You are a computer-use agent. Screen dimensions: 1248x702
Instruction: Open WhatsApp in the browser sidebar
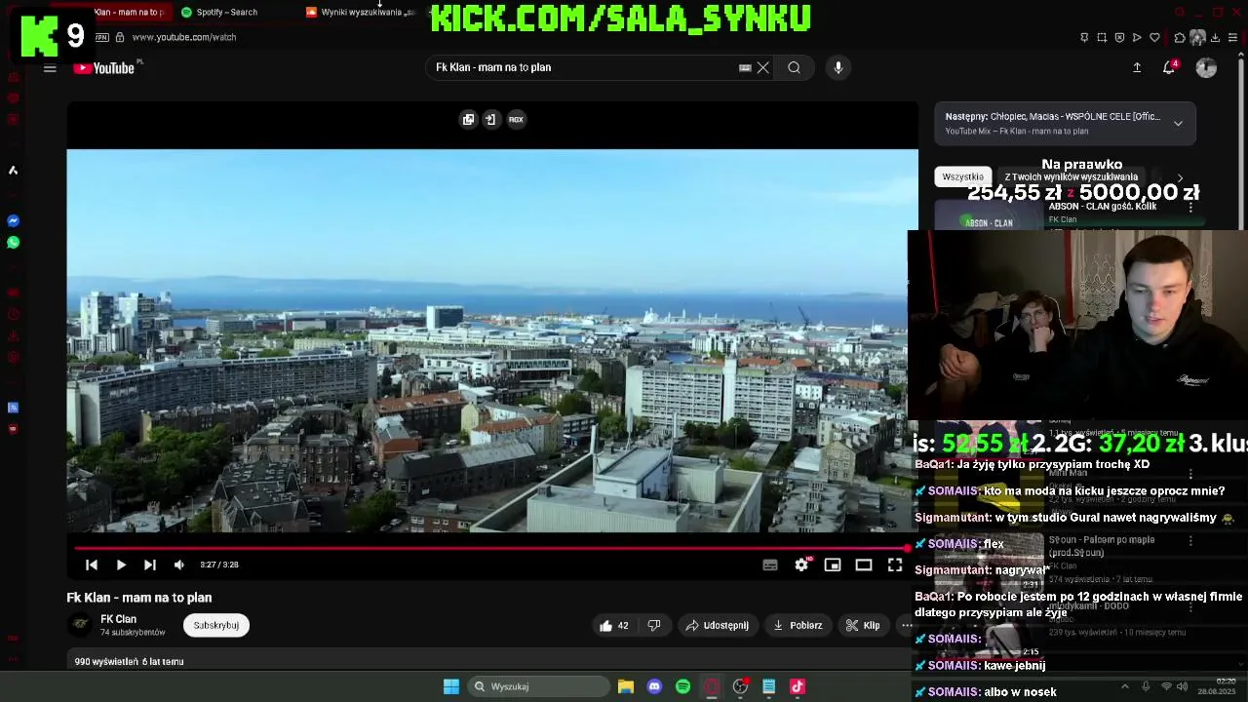click(x=13, y=243)
